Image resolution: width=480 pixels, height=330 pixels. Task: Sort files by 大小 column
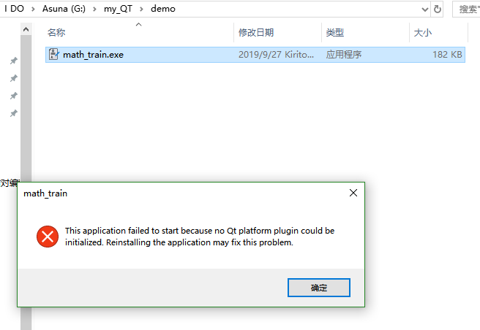422,32
